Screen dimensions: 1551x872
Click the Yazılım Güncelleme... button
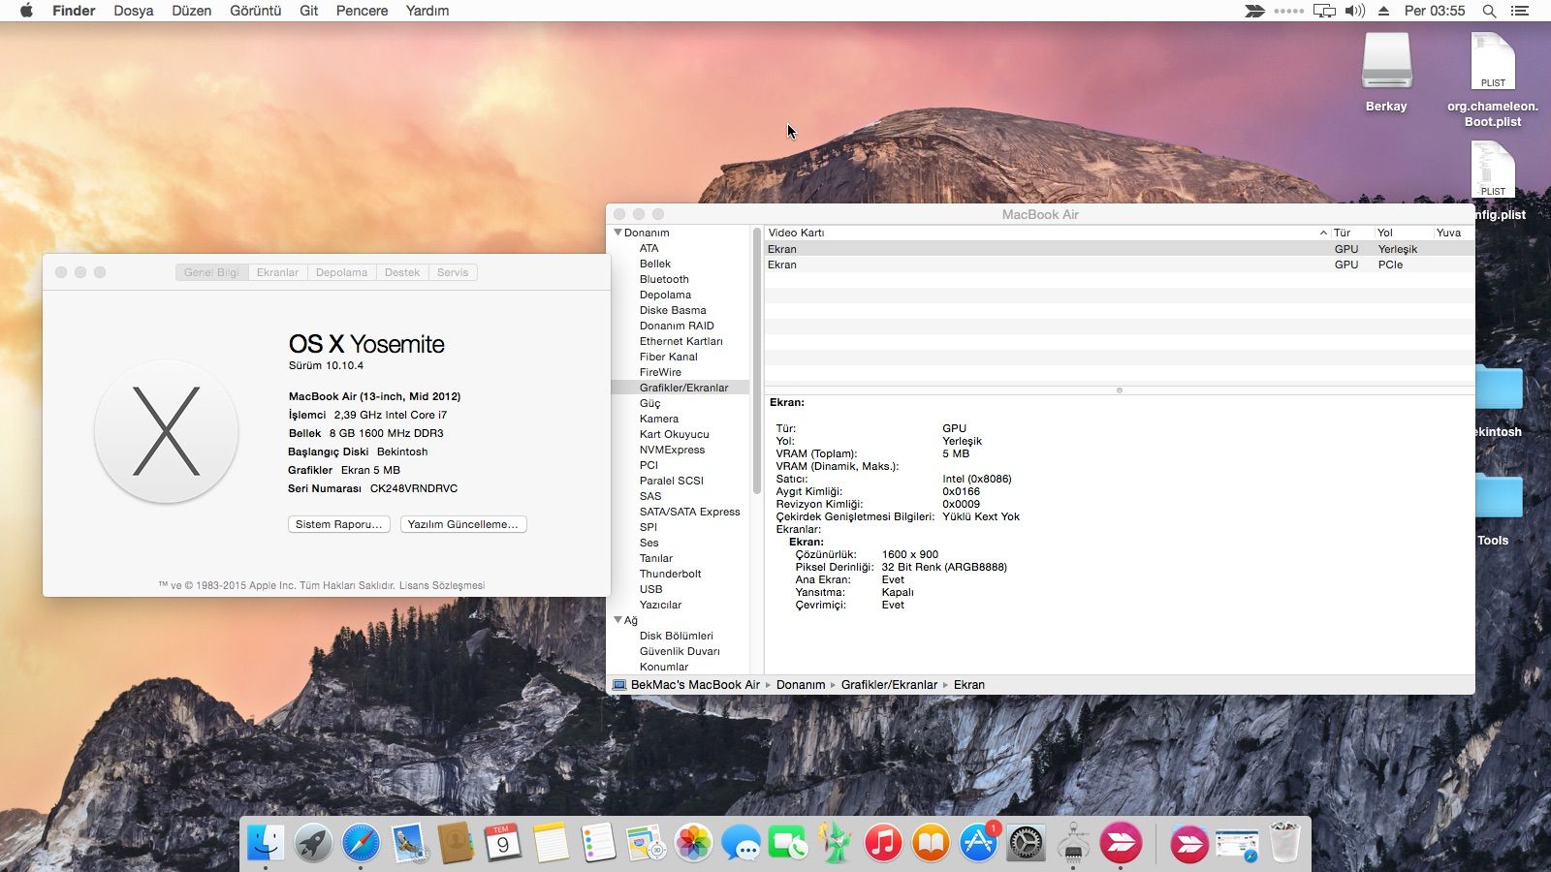tap(463, 524)
